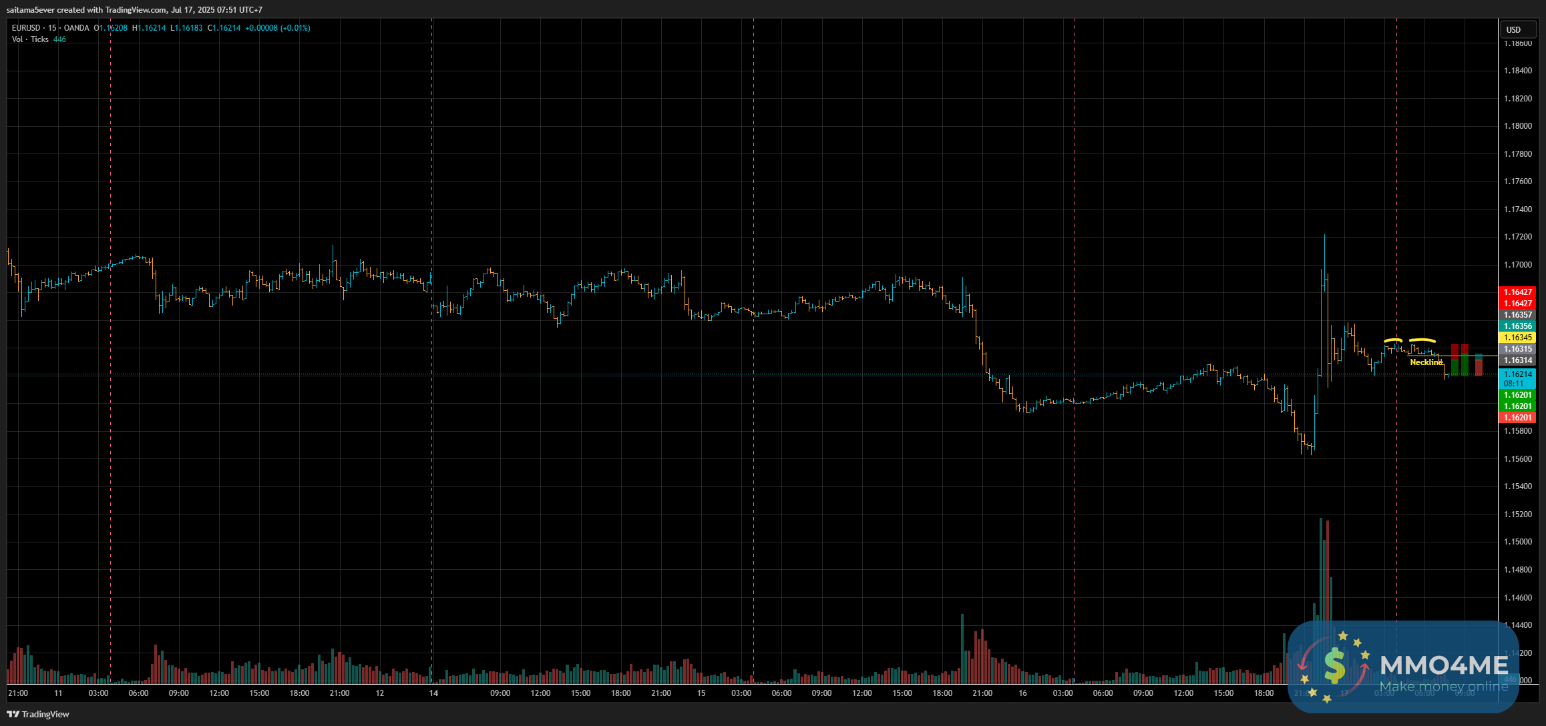Click the EURUSD symbol name in legend
Image resolution: width=1546 pixels, height=726 pixels.
point(26,28)
